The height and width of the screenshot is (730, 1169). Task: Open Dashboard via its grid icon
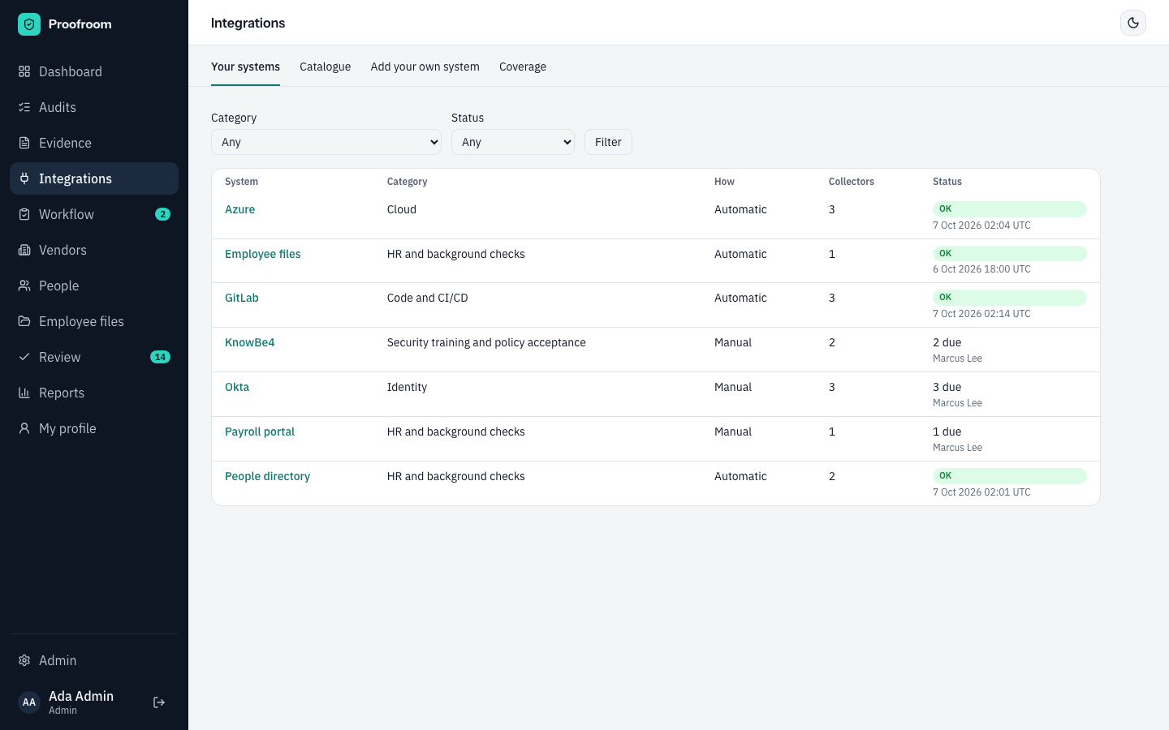coord(24,71)
